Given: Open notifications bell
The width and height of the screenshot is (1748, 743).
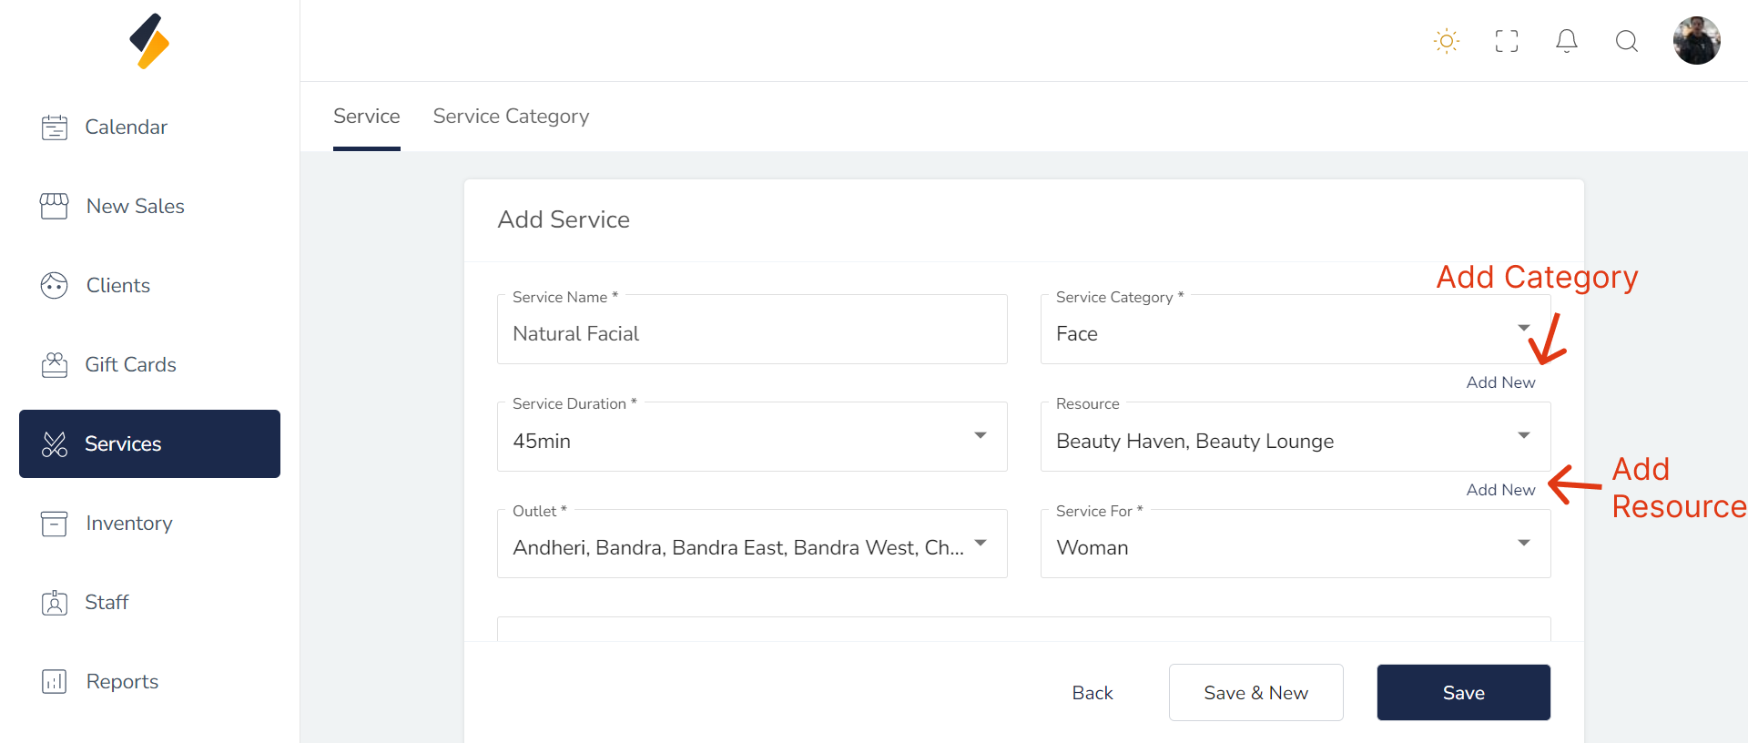Looking at the screenshot, I should pyautogui.click(x=1567, y=41).
